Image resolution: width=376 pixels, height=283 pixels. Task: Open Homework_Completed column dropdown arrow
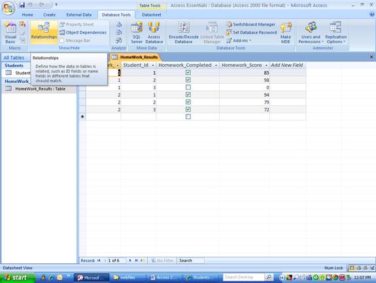click(x=216, y=66)
